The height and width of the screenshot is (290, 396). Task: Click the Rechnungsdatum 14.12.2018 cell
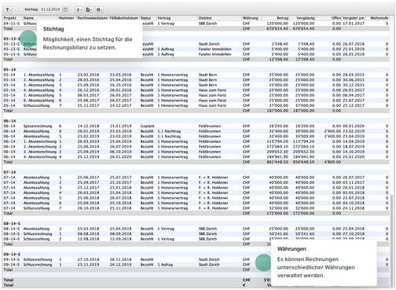point(88,126)
